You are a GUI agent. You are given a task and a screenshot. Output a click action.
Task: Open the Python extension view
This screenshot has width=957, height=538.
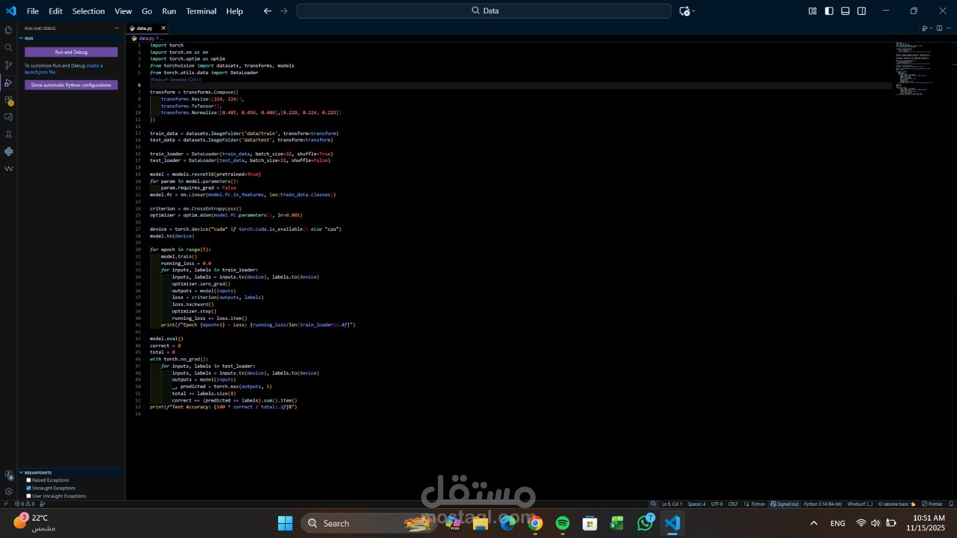tap(8, 152)
